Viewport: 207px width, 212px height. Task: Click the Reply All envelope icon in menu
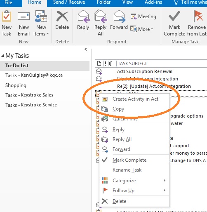pos(105,139)
